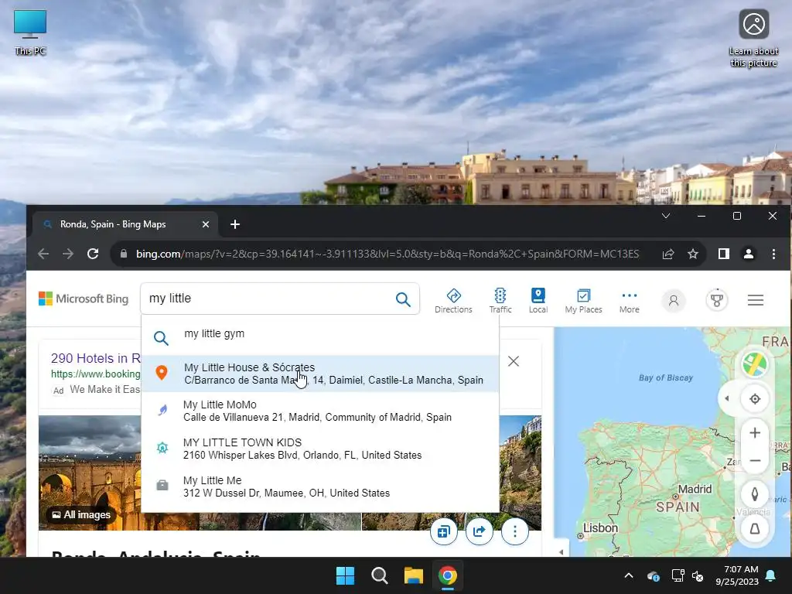Open the notification bell in the taskbar
This screenshot has width=792, height=594.
coord(770,575)
